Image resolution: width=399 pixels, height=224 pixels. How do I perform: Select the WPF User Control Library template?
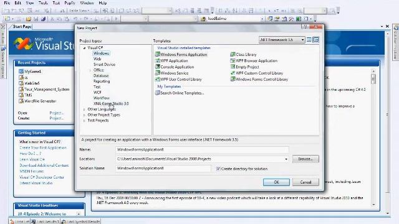click(178, 79)
